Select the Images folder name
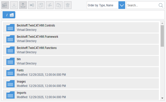Image resolution: width=166 pixels, height=102 pixels. coord(21,82)
